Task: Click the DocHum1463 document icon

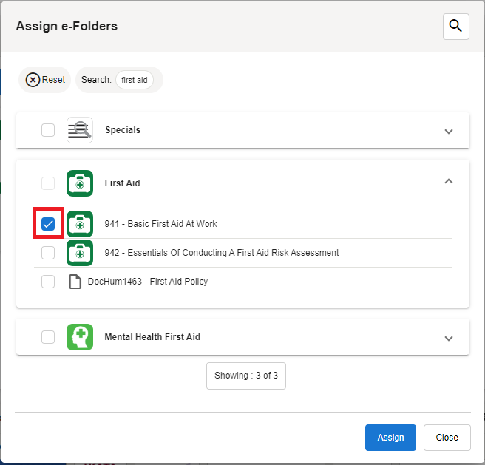Action: tap(75, 282)
